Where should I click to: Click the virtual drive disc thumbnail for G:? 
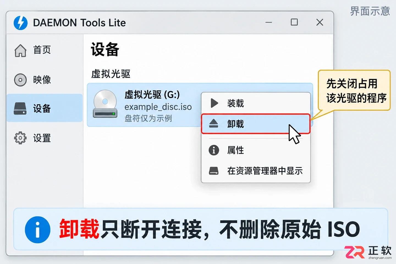pos(105,104)
